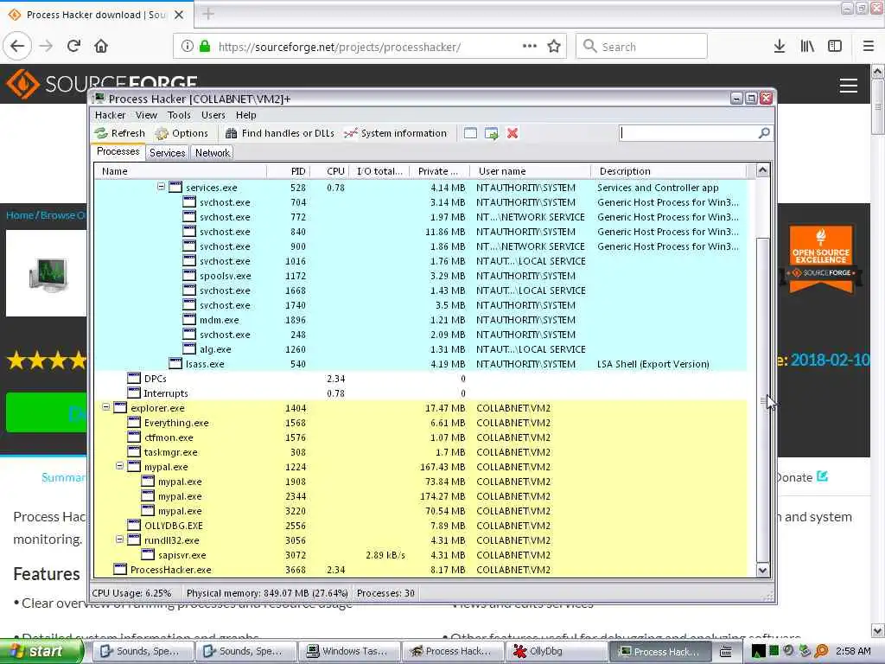Viewport: 885px width, 664px height.
Task: Switch to the Network tab
Action: click(x=213, y=153)
